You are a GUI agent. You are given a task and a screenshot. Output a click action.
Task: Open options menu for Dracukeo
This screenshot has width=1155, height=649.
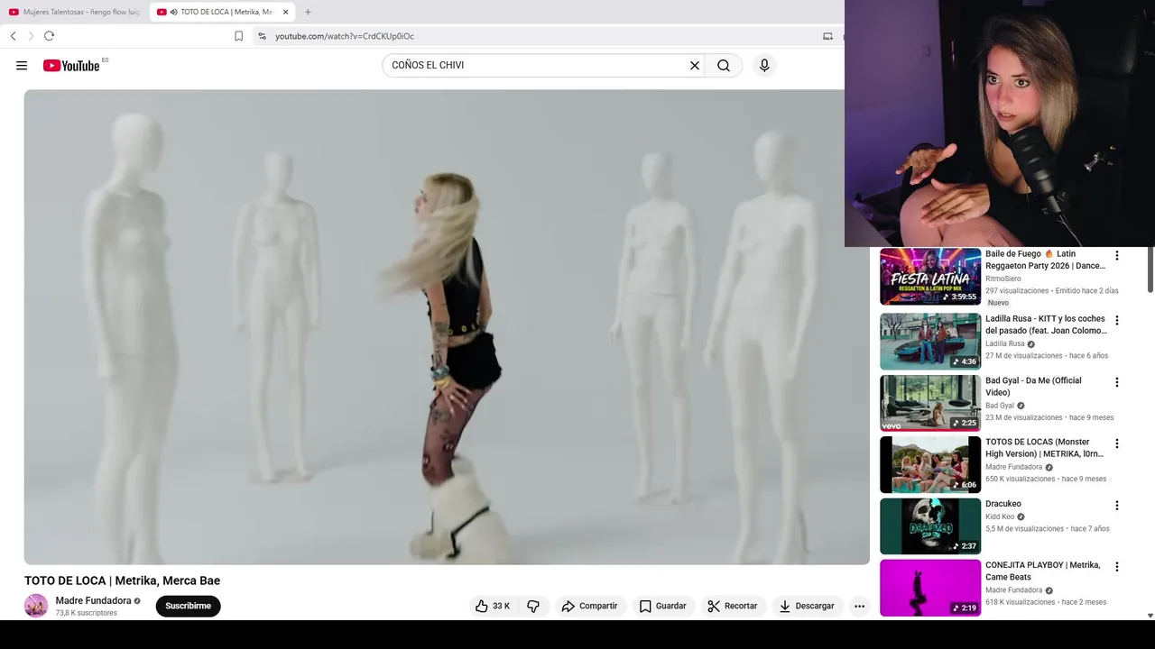point(1117,506)
